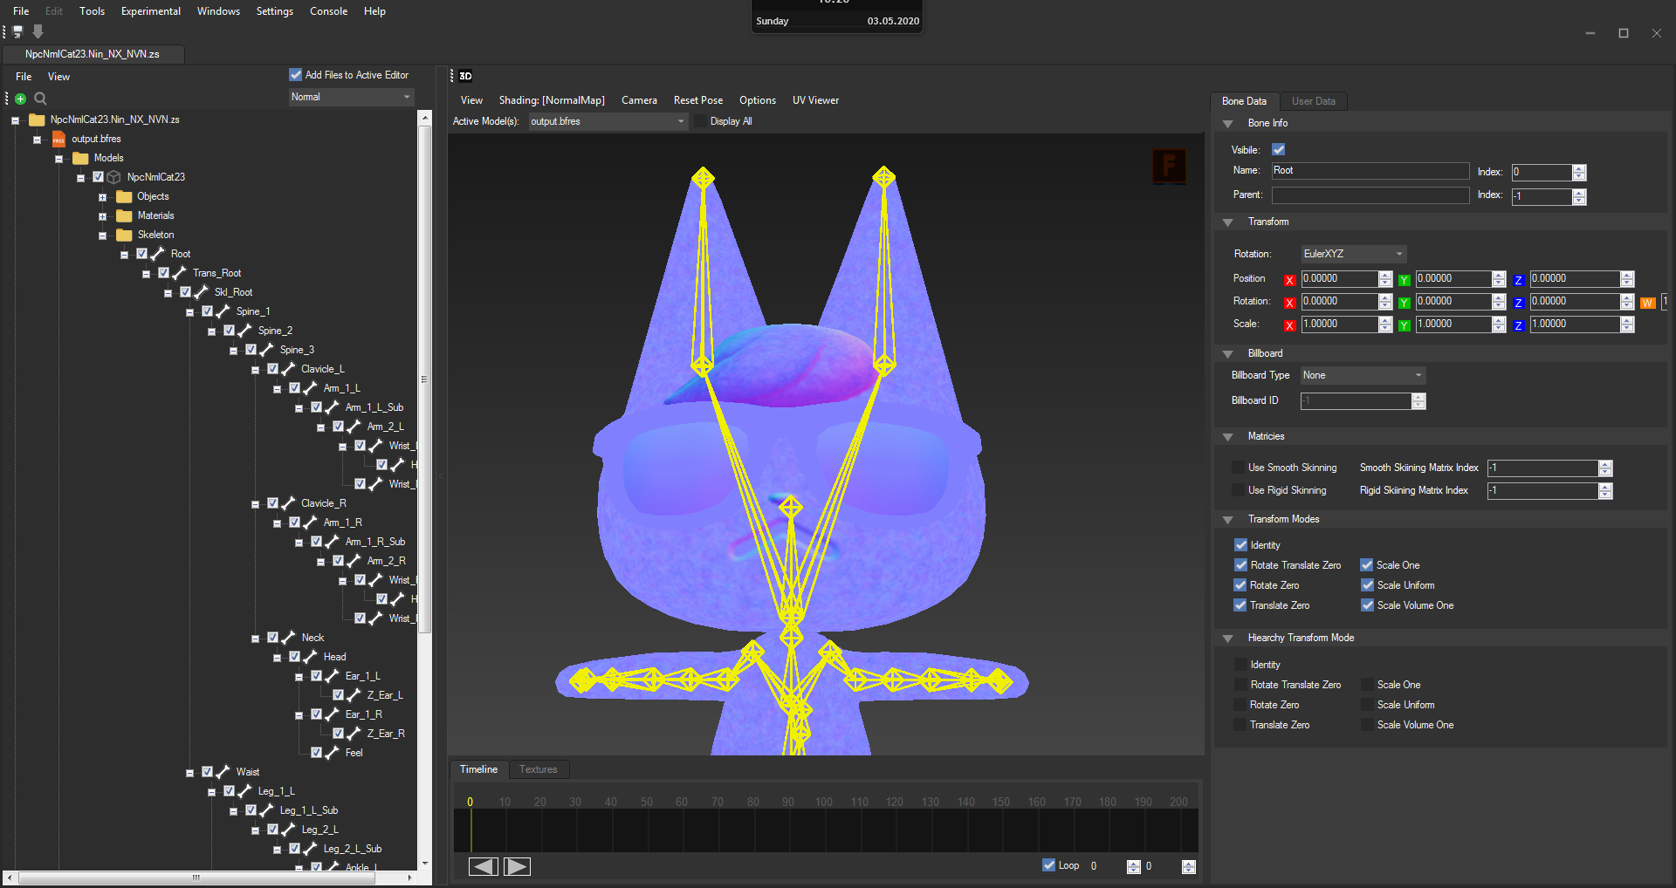Click the bone icon beside Waist

(x=223, y=772)
